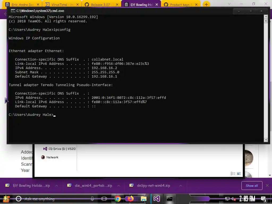
Task: Open dnSpy-net-win64.zip download
Action: click(150, 186)
